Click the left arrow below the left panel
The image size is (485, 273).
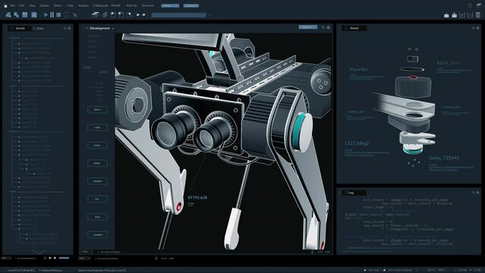pyautogui.click(x=50, y=258)
